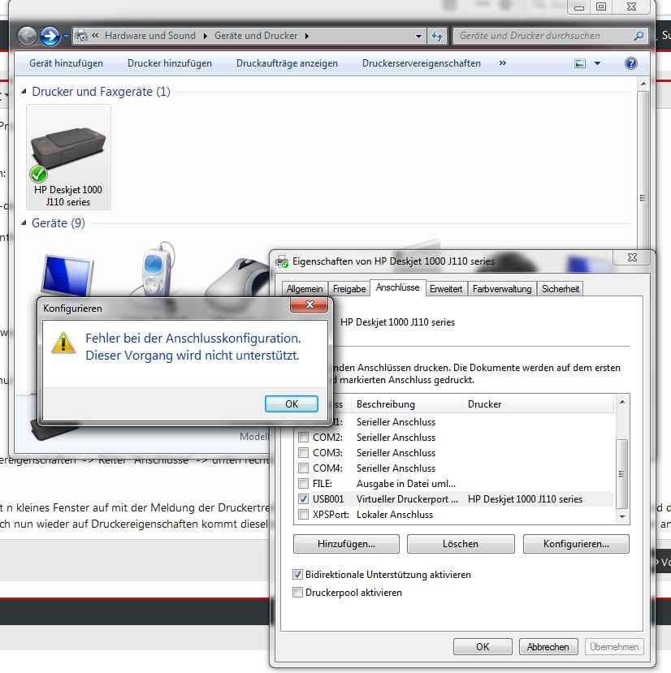The image size is (671, 673).
Task: Switch to the Allgemein tab
Action: 305,289
